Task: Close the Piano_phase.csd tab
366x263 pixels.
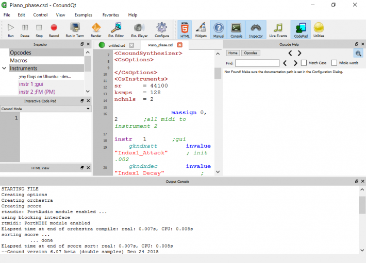Action: pyautogui.click(x=180, y=45)
